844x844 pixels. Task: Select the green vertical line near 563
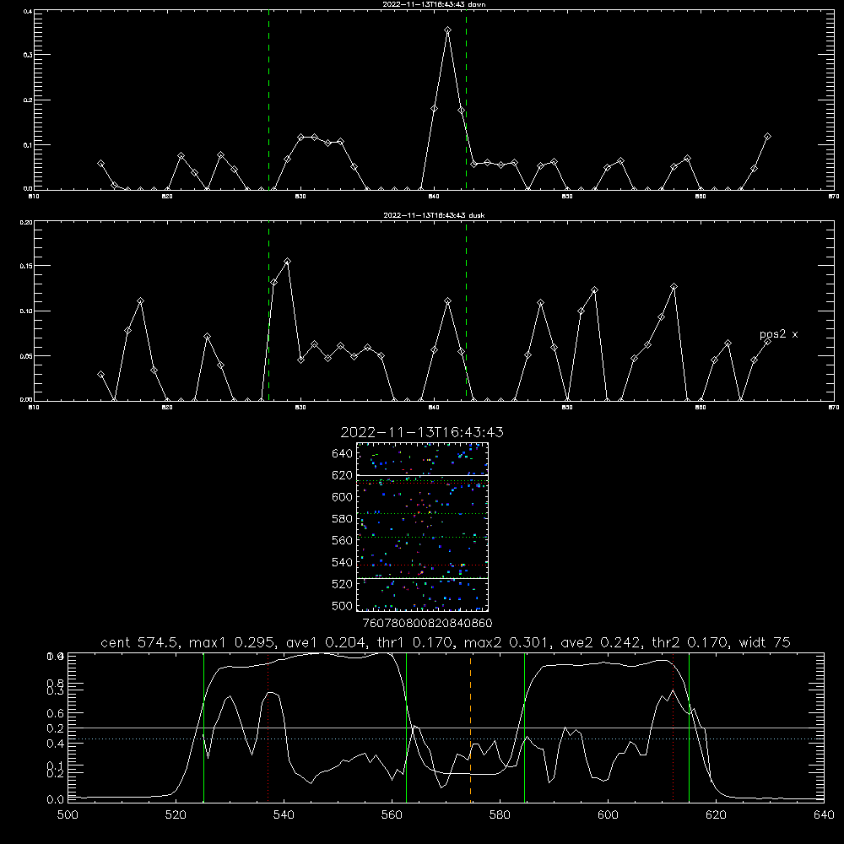[x=407, y=728]
